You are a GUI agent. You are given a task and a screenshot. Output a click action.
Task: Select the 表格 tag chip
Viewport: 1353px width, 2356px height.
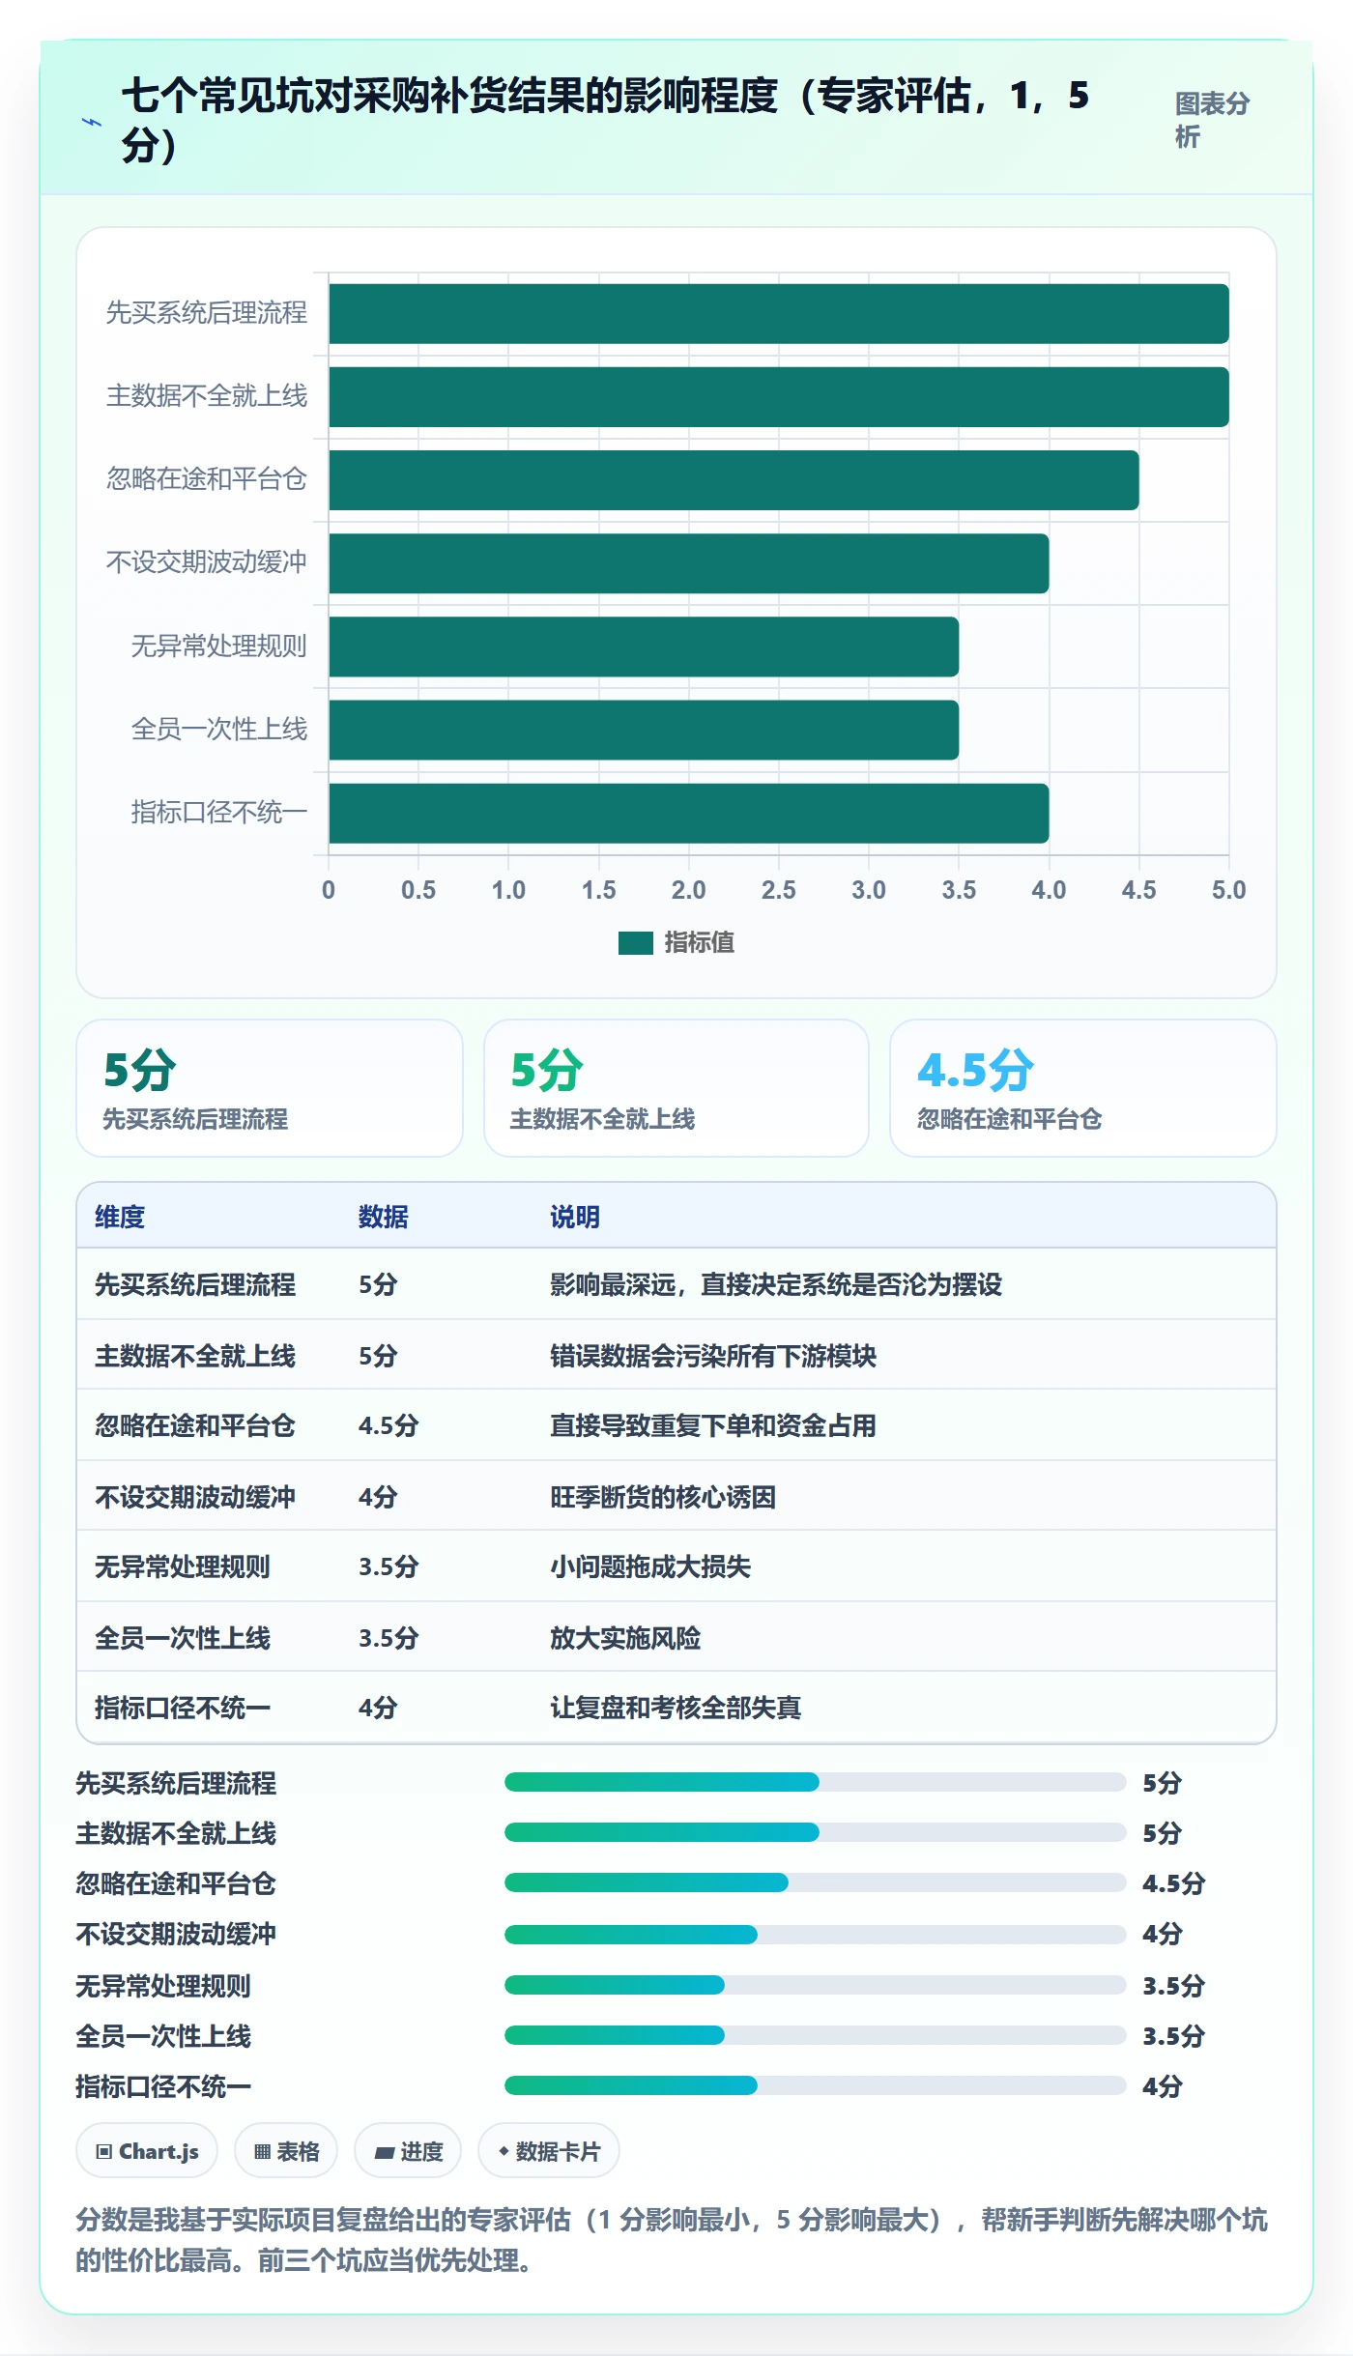tap(286, 2150)
